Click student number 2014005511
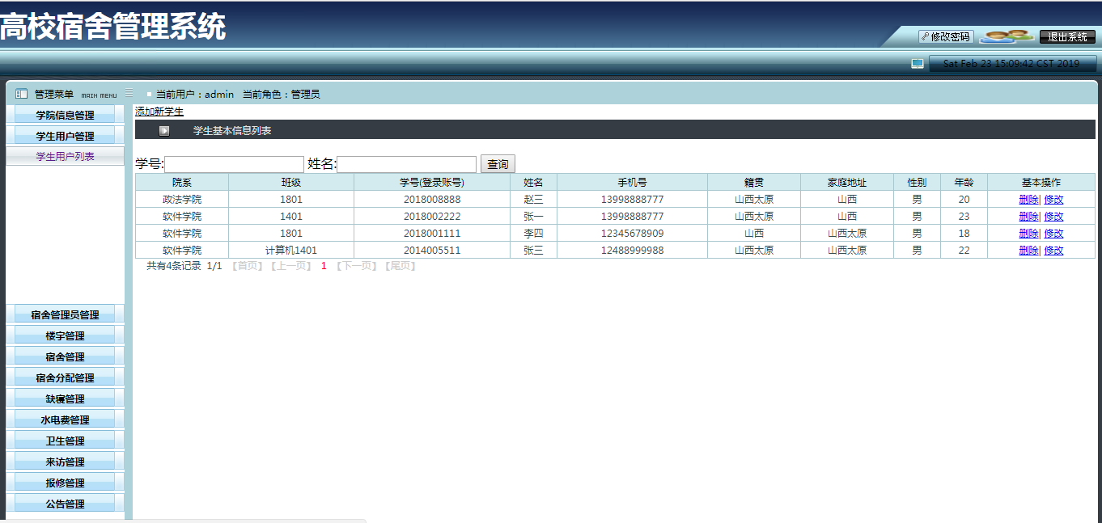 [432, 250]
